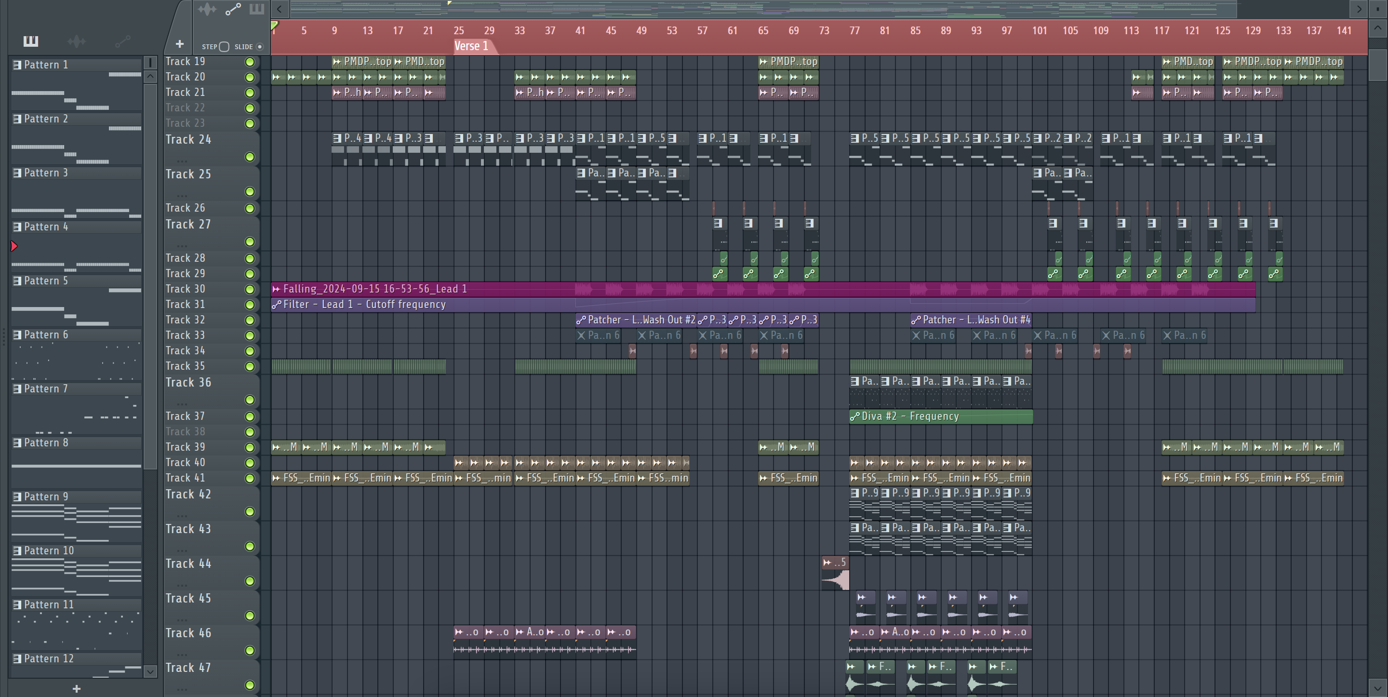Click the red arrow marker under Pattern 4
Viewport: 1388px width, 697px height.
click(x=14, y=246)
